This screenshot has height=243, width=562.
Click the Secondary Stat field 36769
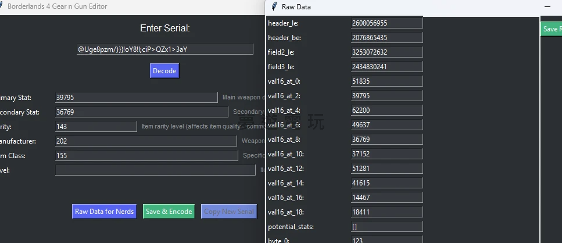click(142, 112)
